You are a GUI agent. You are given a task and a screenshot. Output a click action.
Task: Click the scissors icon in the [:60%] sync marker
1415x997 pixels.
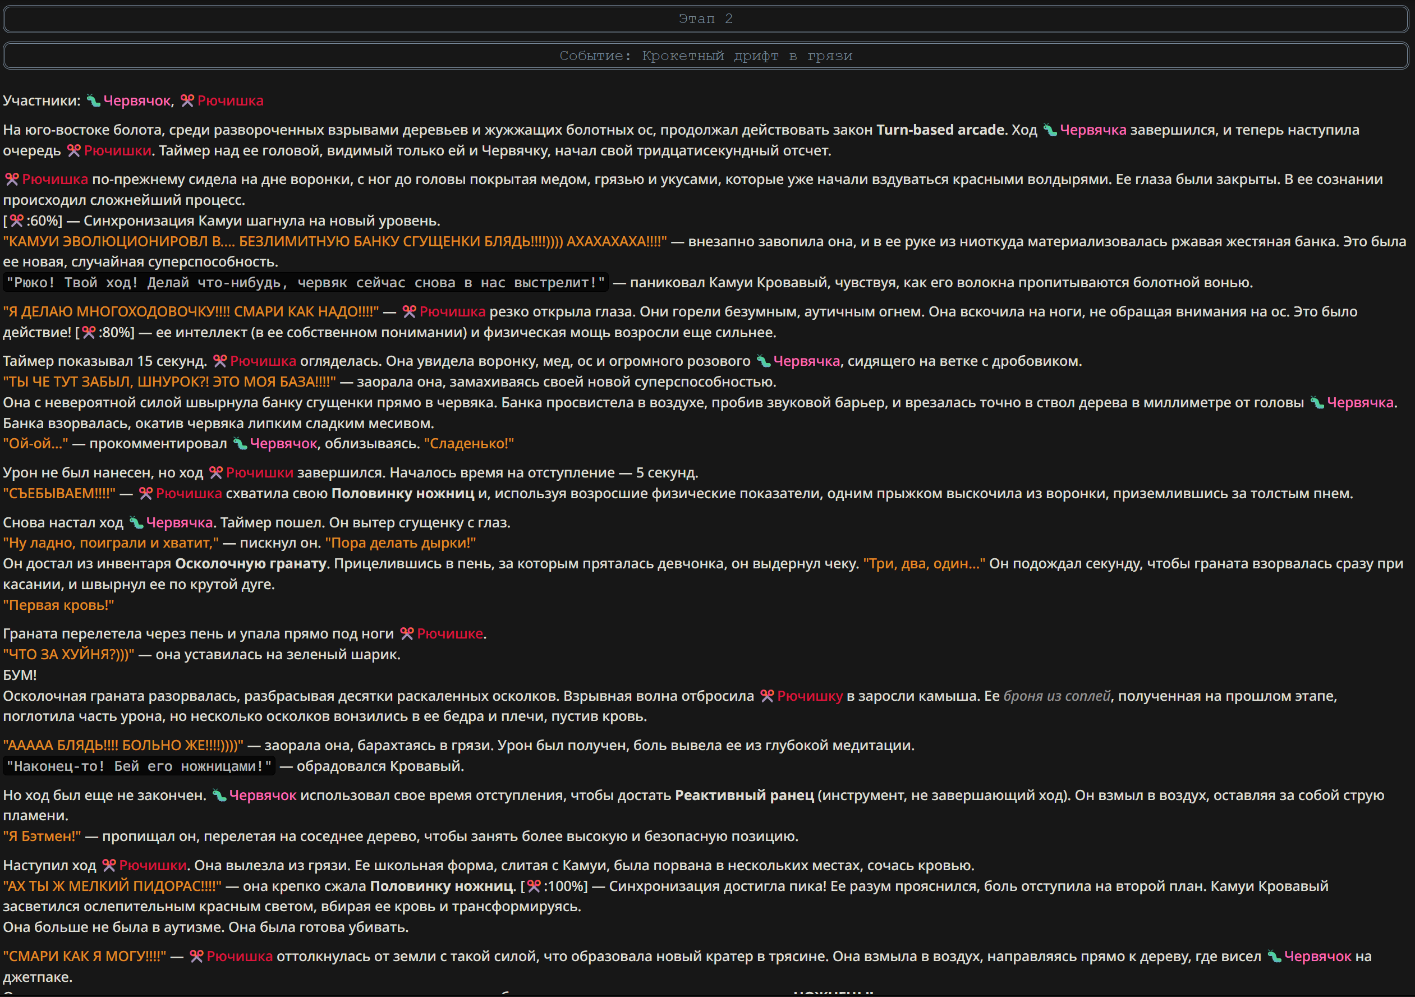(17, 220)
